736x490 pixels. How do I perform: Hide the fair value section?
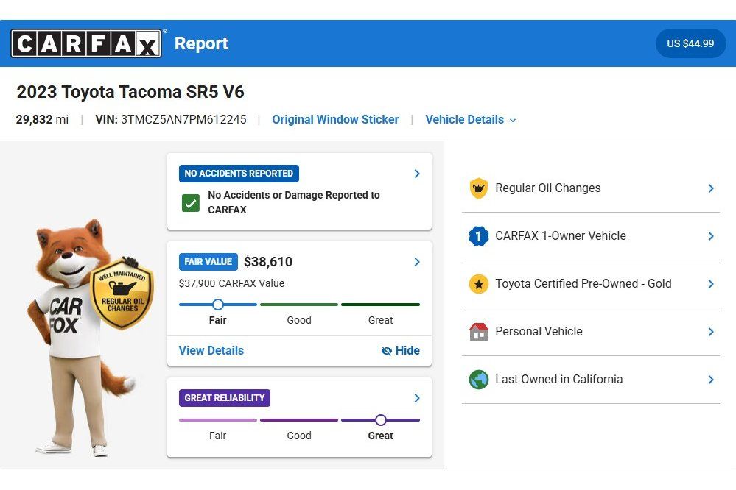click(x=400, y=350)
